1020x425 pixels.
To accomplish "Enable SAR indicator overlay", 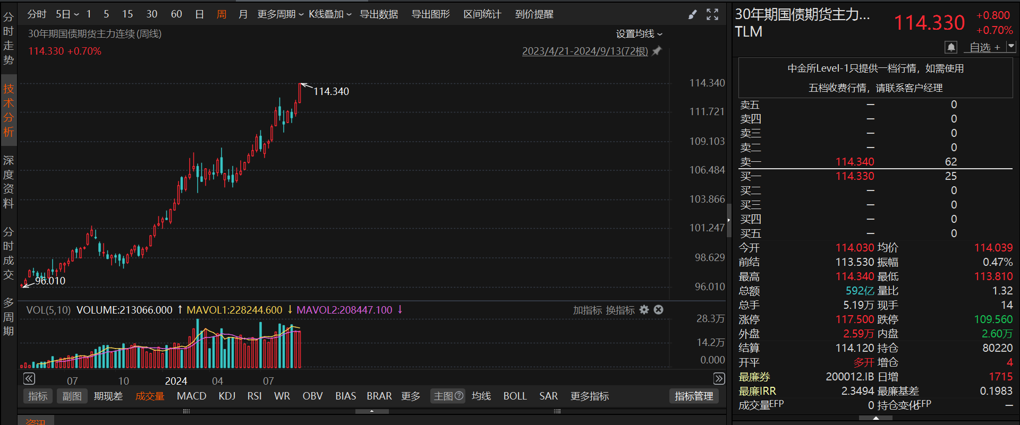I will tap(549, 396).
